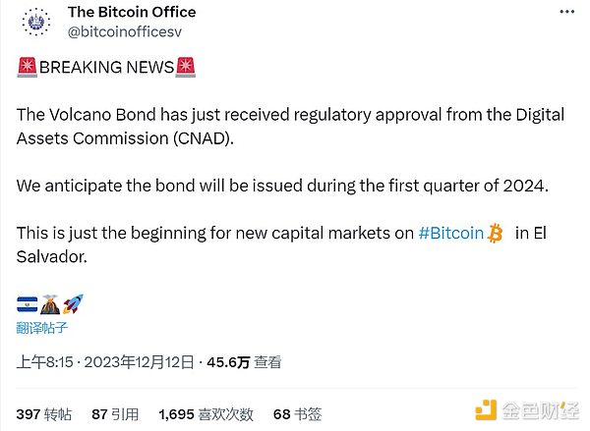Show the 397 转帖 reposts list
Image resolution: width=590 pixels, height=431 pixels.
pos(42,414)
